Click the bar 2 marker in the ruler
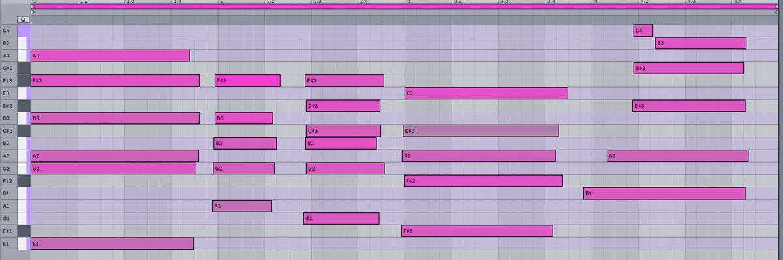 (221, 2)
